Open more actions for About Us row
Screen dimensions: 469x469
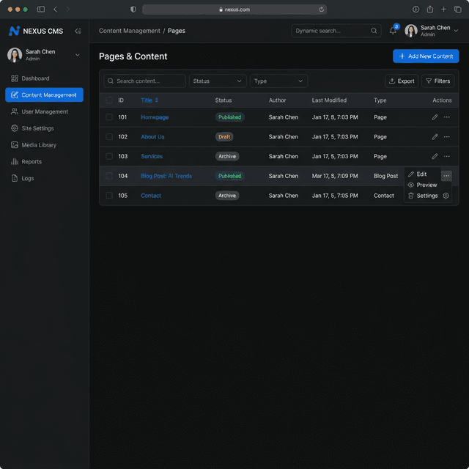click(x=446, y=137)
